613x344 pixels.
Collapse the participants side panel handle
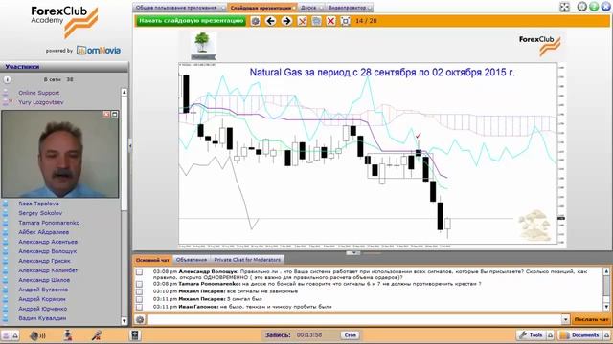[130, 145]
